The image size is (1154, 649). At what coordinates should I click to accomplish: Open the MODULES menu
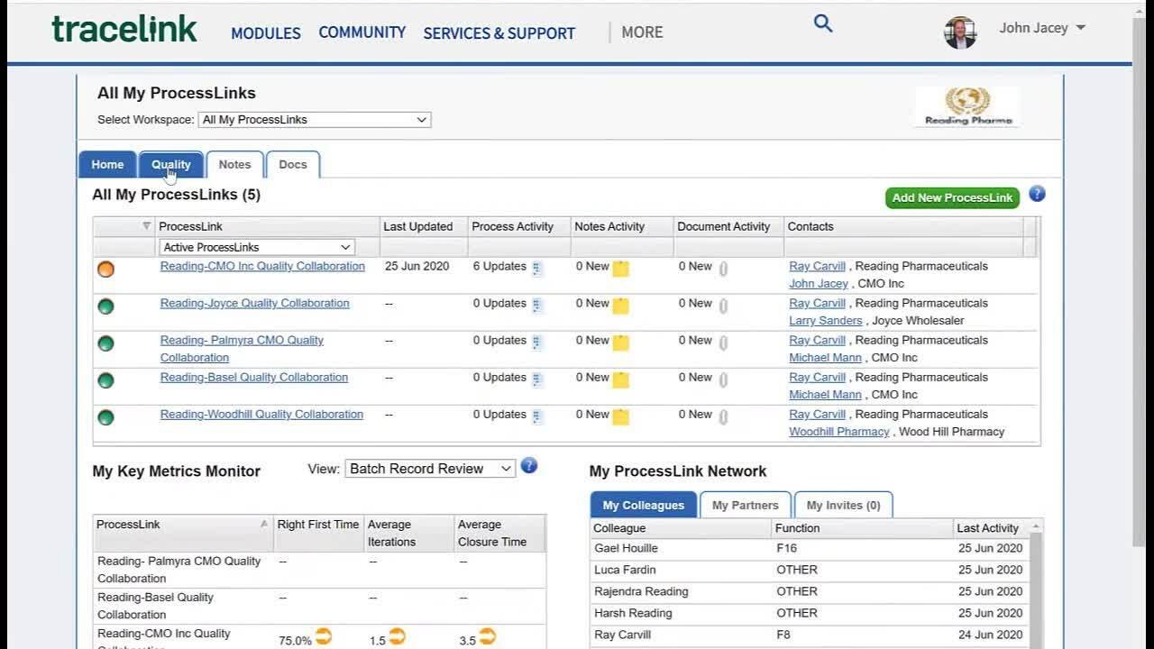[x=266, y=33]
